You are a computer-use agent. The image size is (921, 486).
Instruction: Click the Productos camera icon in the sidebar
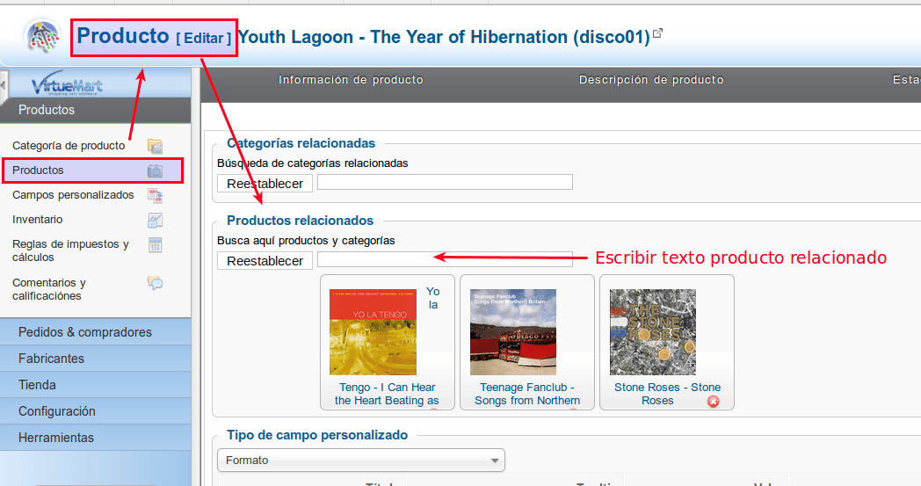coord(155,170)
